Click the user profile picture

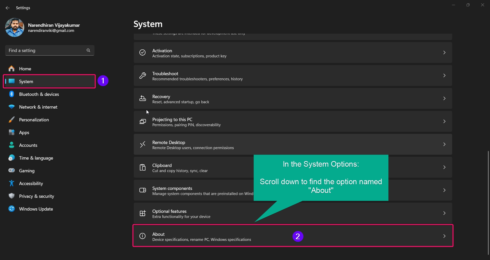15,28
